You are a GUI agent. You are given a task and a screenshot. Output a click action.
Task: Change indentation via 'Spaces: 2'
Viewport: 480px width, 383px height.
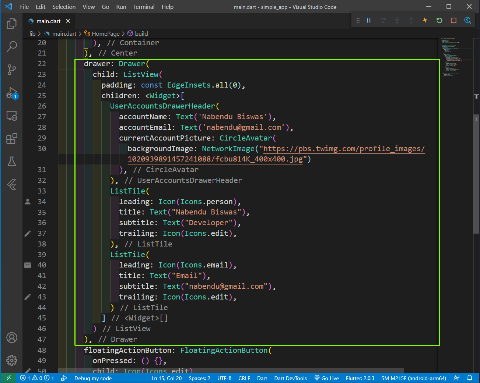click(199, 378)
